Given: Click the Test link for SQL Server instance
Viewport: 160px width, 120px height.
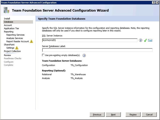Looking at the screenshot, I should tap(150, 40).
